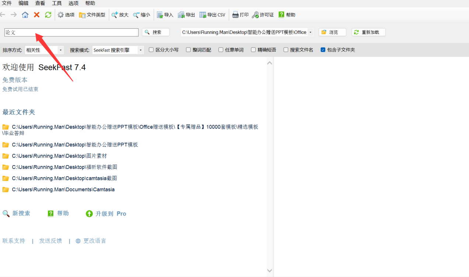Open the folder path dropdown
469x277 pixels.
click(310, 32)
